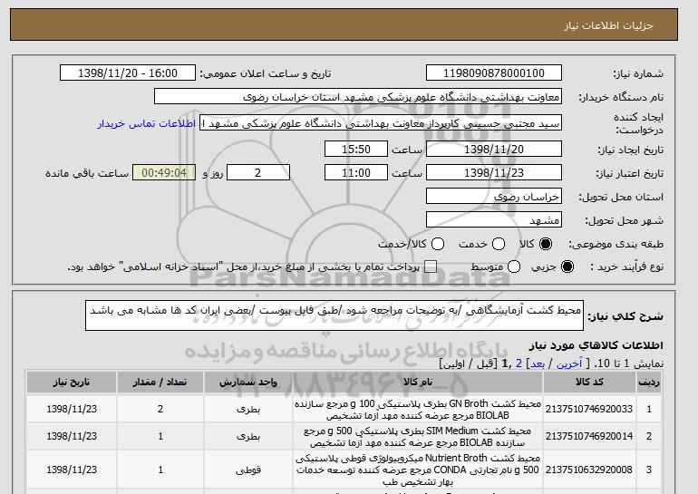Select the جزیی purchase type radio

[567, 266]
